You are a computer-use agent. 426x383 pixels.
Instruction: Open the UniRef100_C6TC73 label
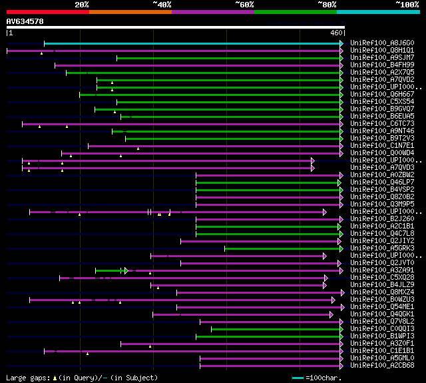pos(382,124)
